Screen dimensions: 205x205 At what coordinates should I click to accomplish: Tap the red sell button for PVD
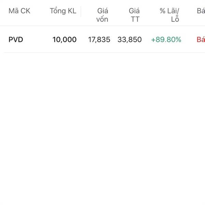pyautogui.click(x=201, y=40)
